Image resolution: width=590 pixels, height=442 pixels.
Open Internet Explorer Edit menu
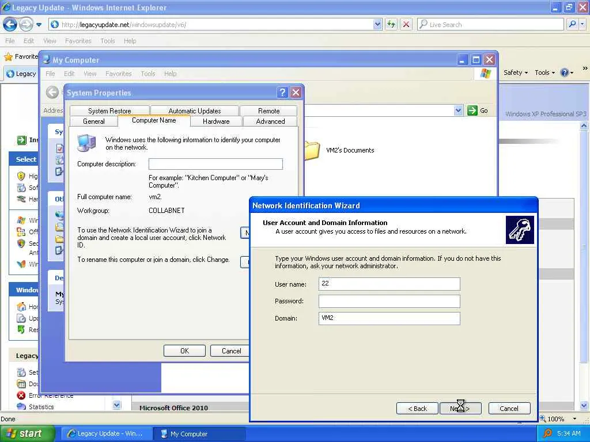point(29,41)
